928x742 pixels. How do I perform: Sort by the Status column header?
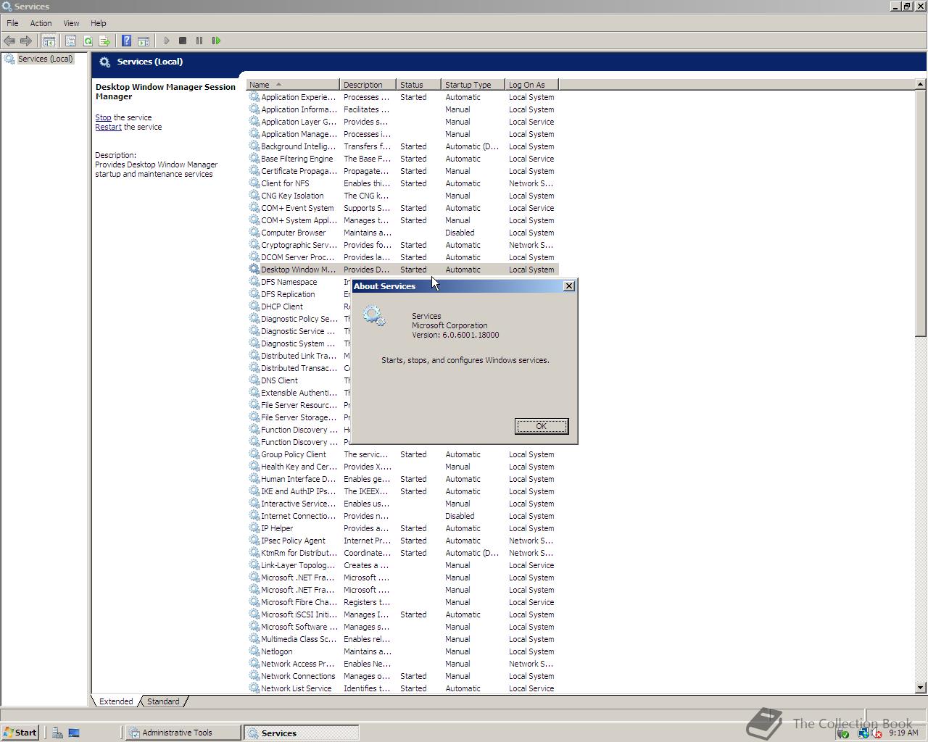[418, 85]
